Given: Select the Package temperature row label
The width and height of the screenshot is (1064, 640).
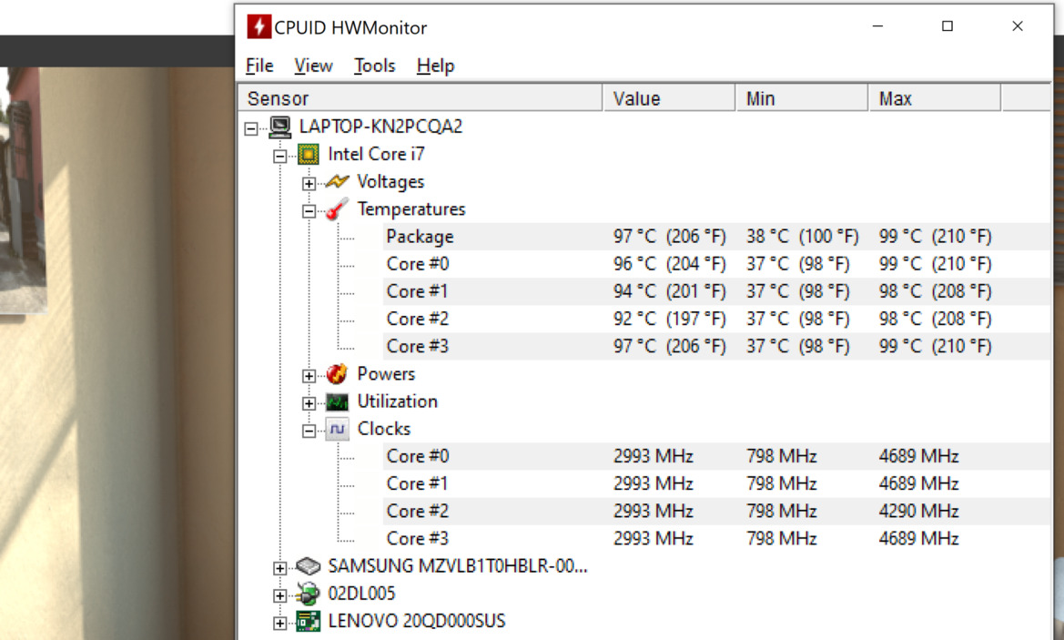Looking at the screenshot, I should [x=420, y=236].
